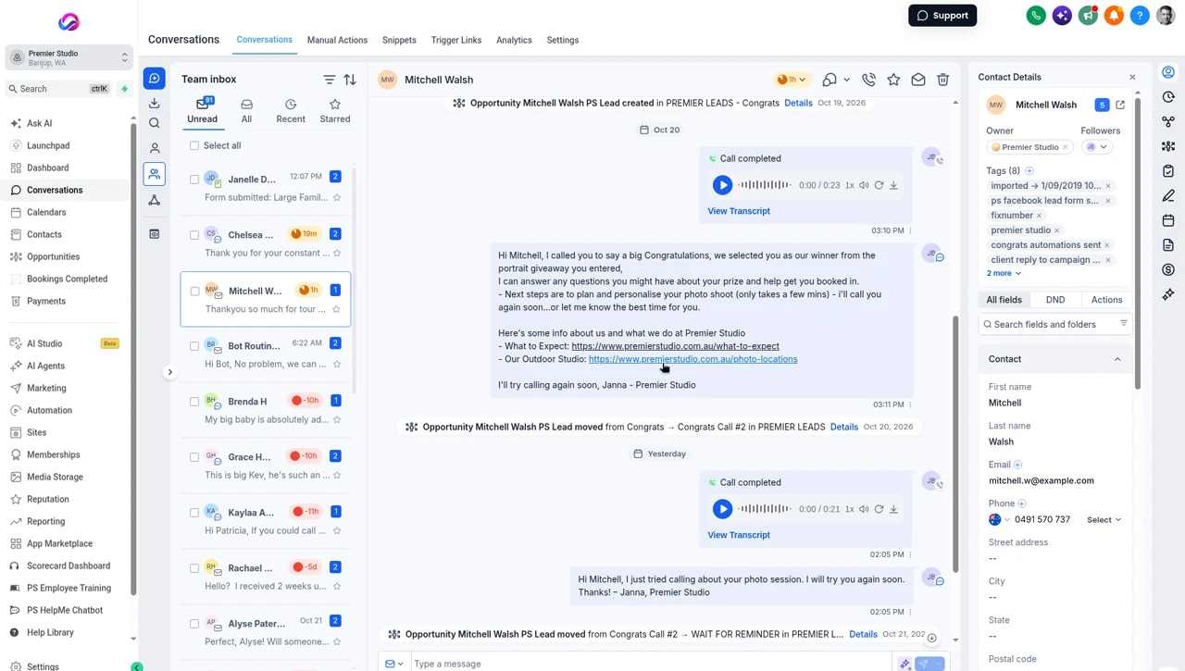
Task: Open the Premier Studio account switcher
Action: (69, 57)
